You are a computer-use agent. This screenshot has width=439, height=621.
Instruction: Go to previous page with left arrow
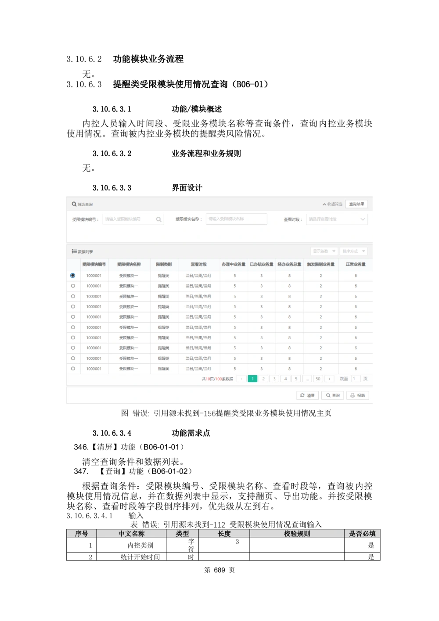click(241, 379)
